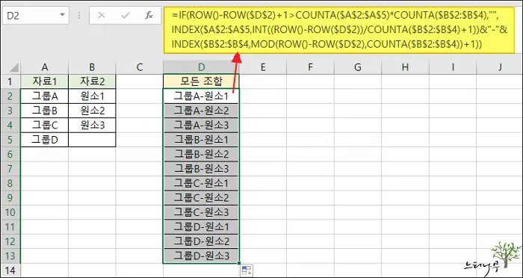Click header cell 자료1

click(45, 81)
